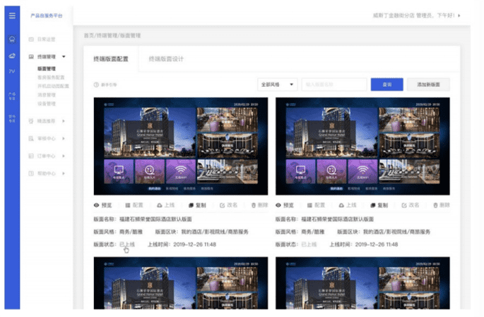Click 复制 copy icon on the first card

191,205
